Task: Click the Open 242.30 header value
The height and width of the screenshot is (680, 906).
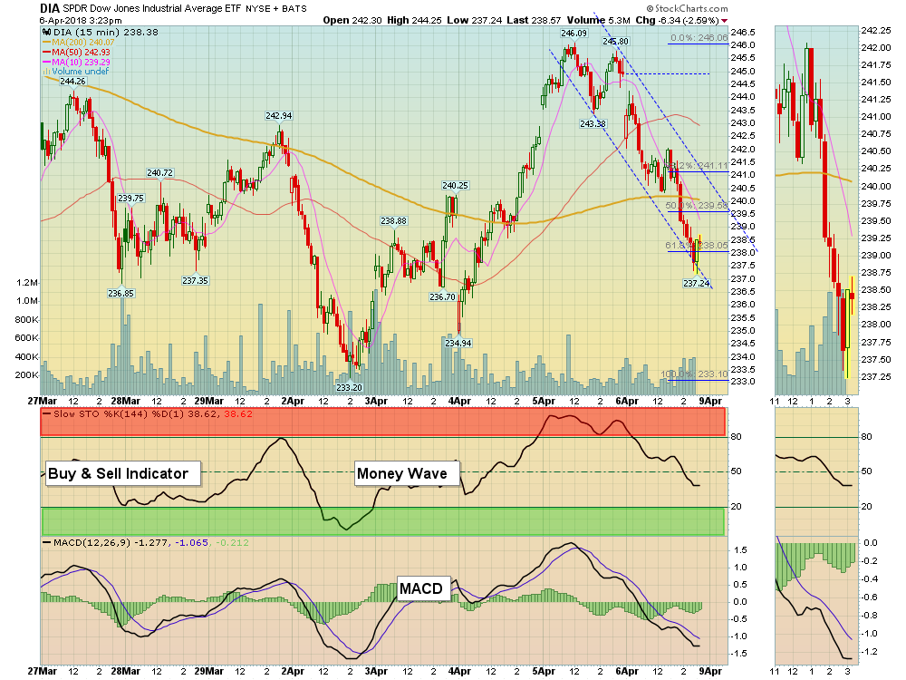Action: 352,20
